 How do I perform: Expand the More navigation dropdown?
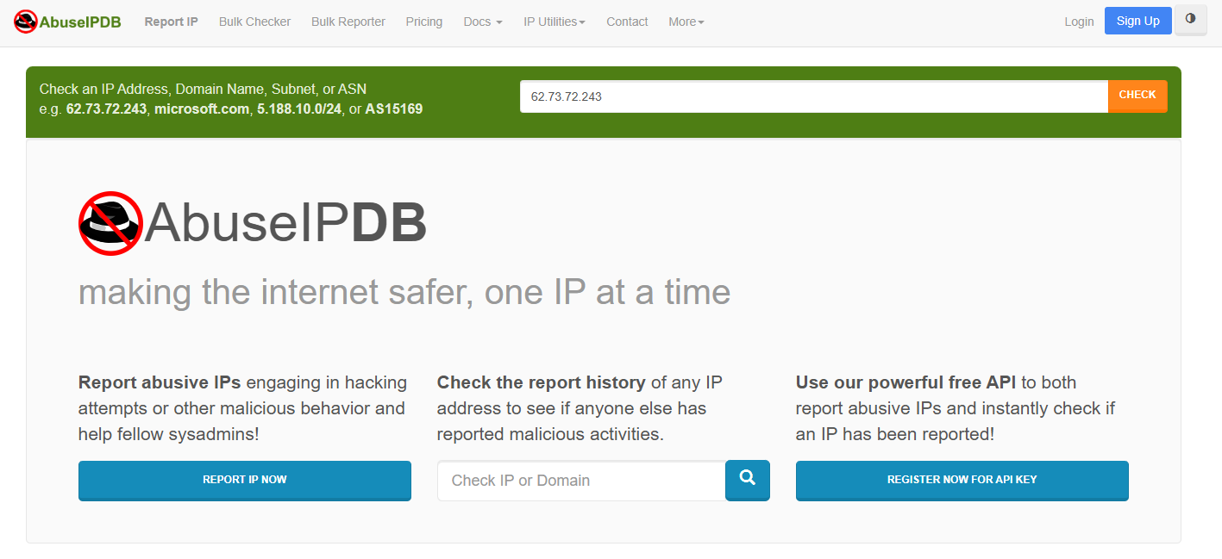tap(686, 22)
